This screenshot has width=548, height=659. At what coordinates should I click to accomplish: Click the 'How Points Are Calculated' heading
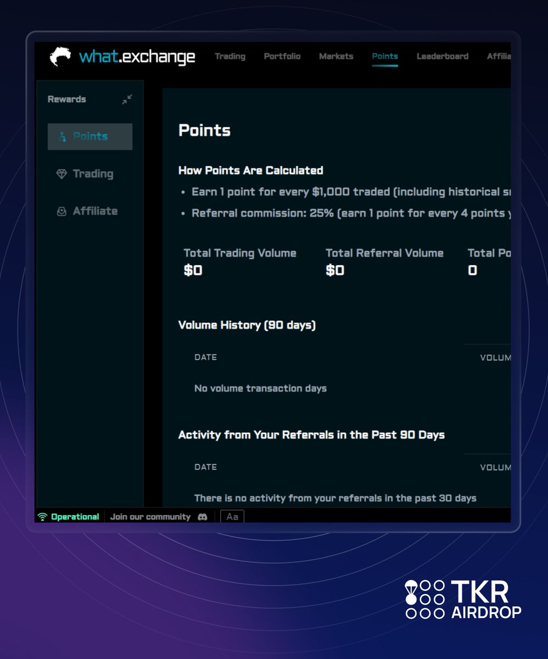pos(251,171)
